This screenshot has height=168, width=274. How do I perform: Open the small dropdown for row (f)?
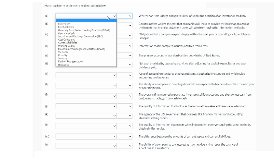coord(125,65)
